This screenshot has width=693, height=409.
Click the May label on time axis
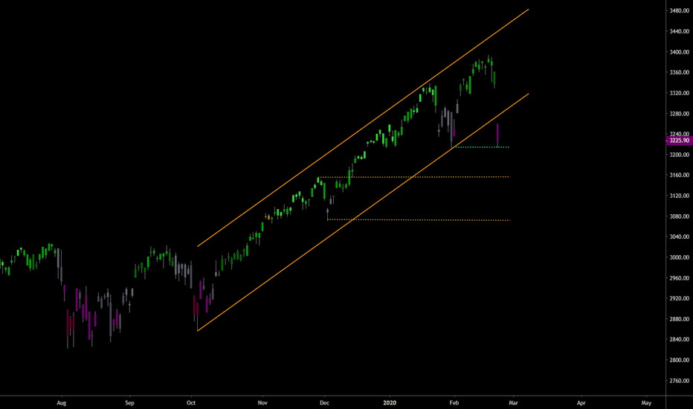tap(646, 403)
